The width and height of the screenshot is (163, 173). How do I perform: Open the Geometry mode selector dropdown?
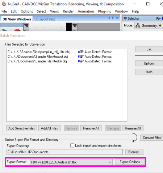coord(149,25)
